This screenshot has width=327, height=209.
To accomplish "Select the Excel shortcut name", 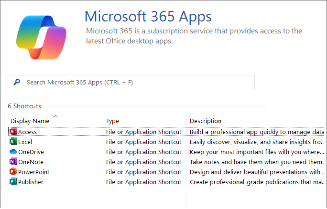I will pos(25,142).
